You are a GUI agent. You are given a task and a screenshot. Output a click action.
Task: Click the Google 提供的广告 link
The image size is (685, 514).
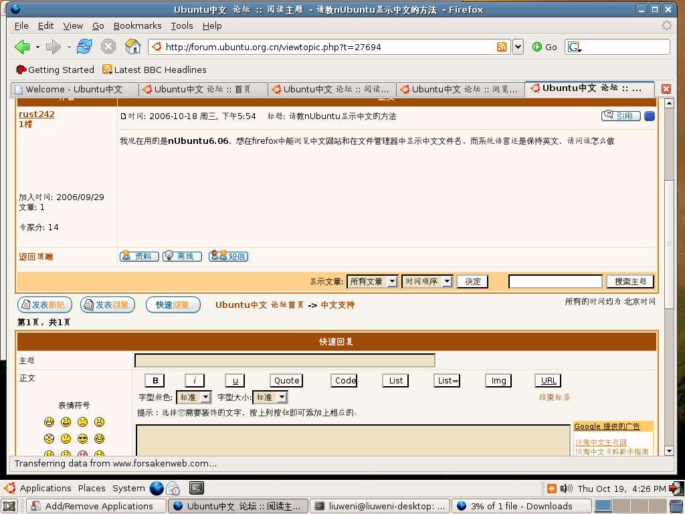607,426
